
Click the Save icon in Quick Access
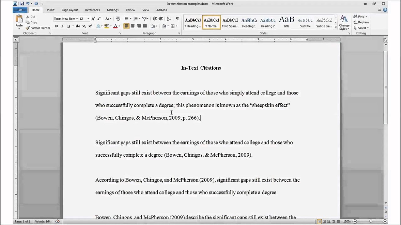(22, 4)
